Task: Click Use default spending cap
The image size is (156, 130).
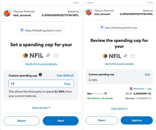Action: click(x=65, y=75)
